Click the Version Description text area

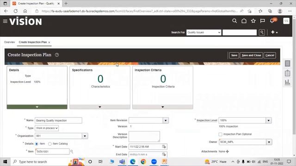click(144, 136)
